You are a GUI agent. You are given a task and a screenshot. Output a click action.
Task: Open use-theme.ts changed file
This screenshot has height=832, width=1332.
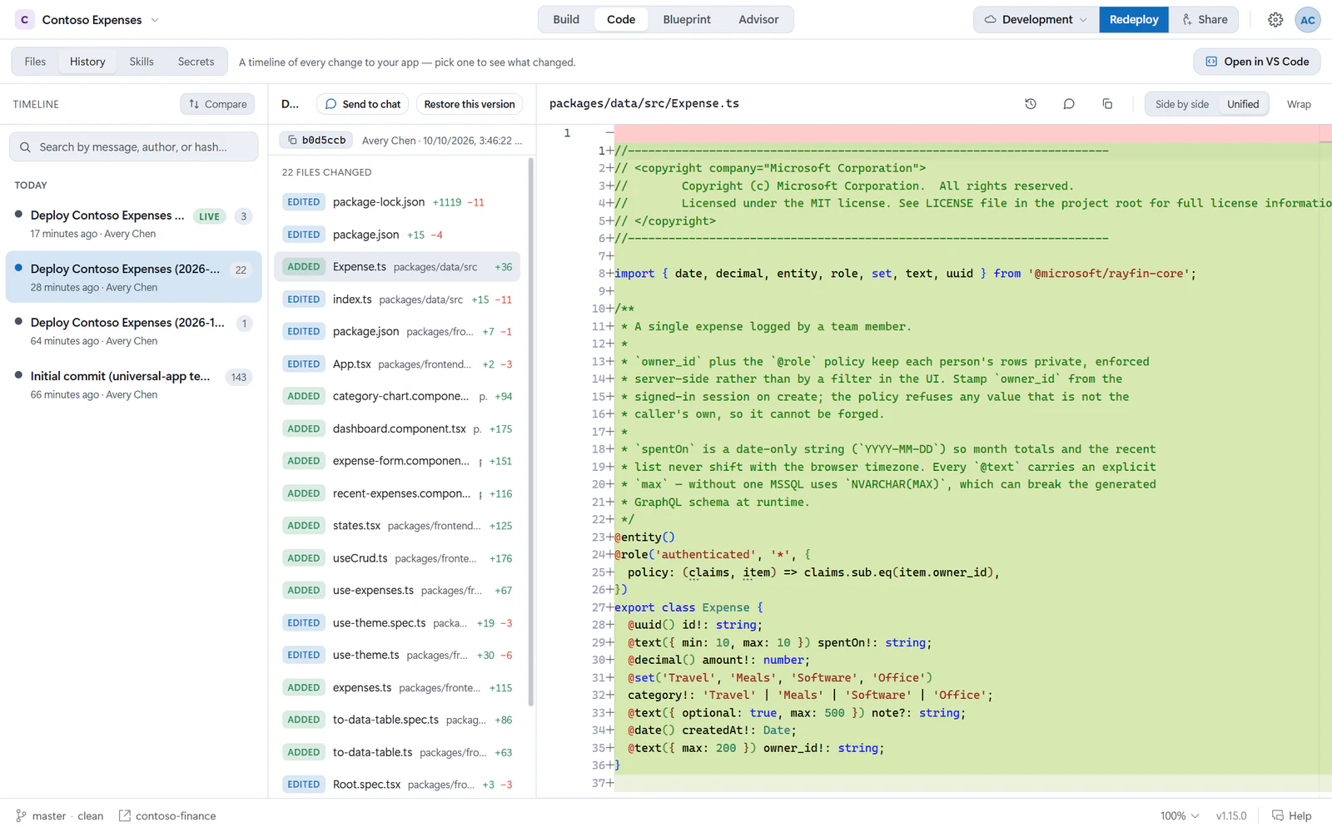pos(397,656)
